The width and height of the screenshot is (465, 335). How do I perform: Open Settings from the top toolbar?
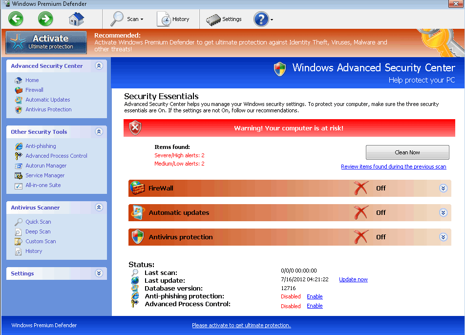[224, 20]
